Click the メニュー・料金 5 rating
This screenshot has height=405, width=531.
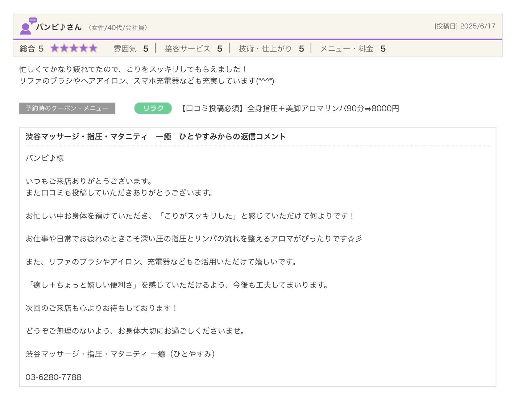click(x=353, y=49)
